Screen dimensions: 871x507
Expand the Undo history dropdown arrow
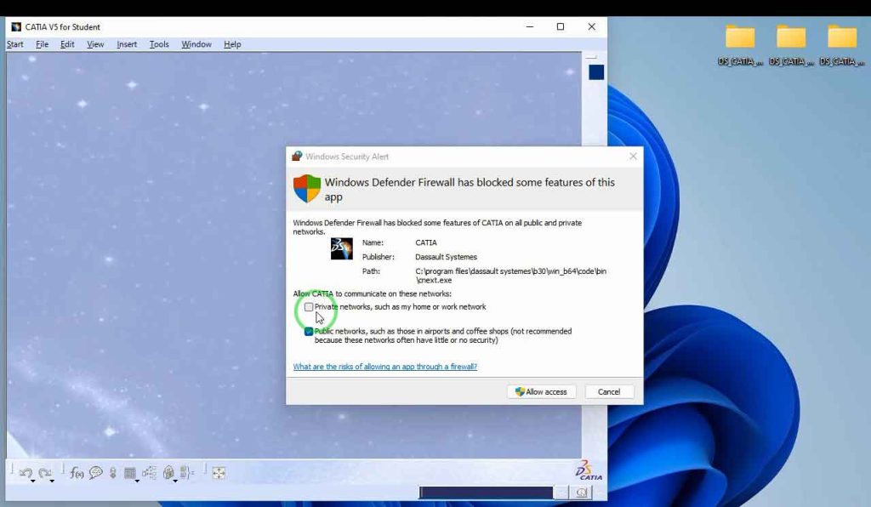click(32, 481)
